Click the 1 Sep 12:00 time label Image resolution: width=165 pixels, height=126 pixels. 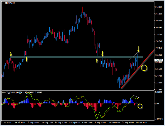point(87,123)
